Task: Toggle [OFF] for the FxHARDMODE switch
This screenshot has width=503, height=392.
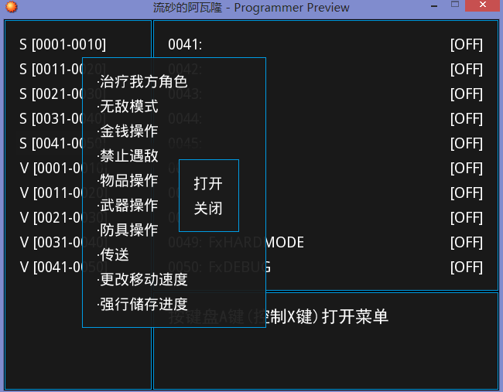Action: point(467,242)
